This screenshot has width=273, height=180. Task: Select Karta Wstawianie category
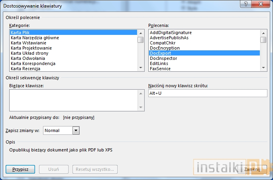click(29, 43)
